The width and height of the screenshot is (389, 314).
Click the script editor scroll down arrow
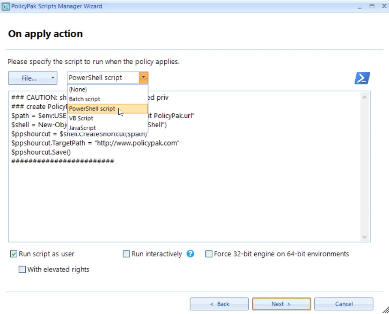point(364,237)
